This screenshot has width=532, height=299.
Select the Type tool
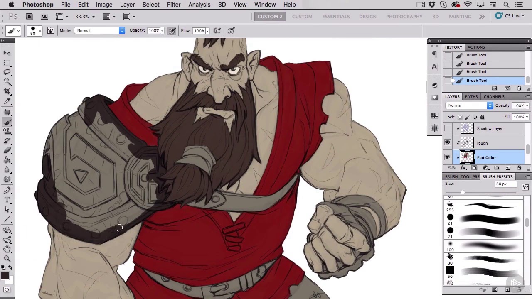point(7,200)
